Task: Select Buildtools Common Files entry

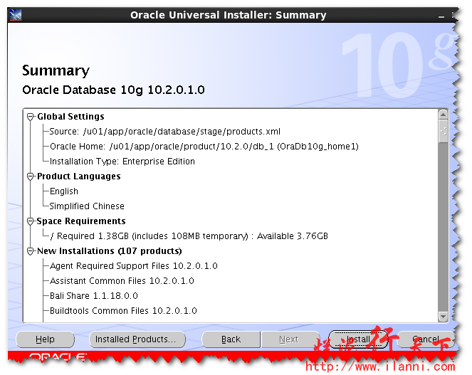Action: (x=123, y=311)
